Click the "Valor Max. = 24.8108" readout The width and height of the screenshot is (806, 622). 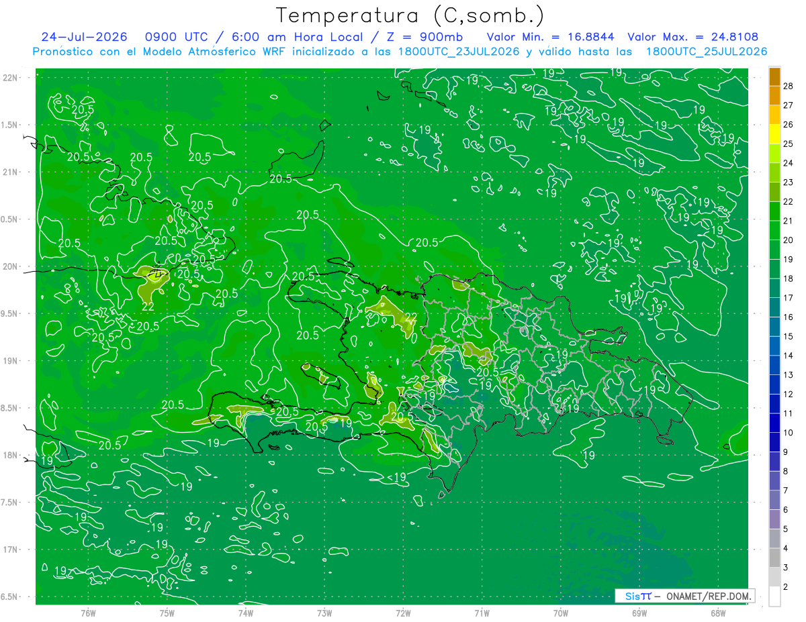pyautogui.click(x=693, y=37)
